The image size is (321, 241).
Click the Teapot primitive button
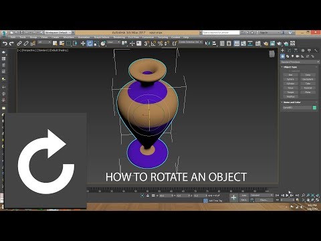(x=291, y=92)
